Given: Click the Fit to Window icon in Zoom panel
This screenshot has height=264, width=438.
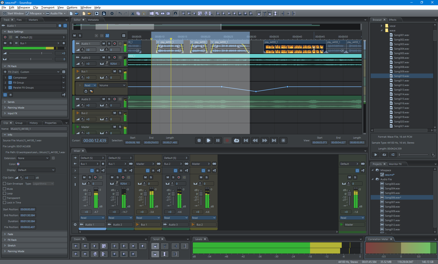Looking at the screenshot, I should pos(104,246).
